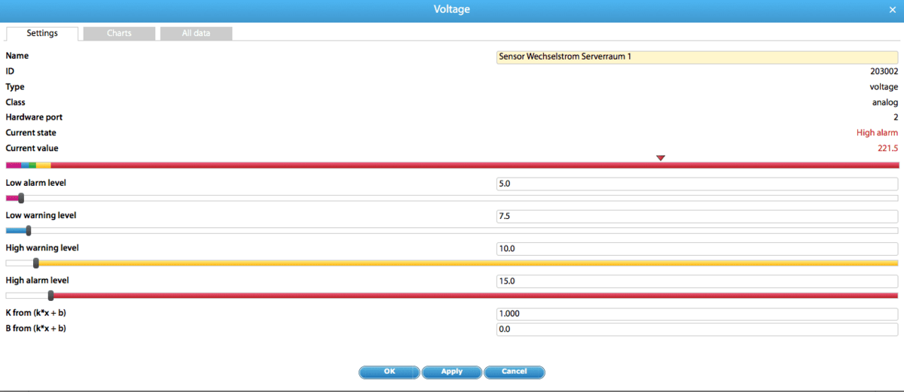Select the Settings tab

pos(42,34)
